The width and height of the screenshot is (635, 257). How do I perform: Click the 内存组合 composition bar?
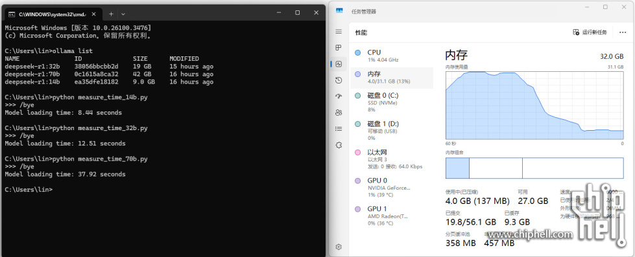click(534, 168)
